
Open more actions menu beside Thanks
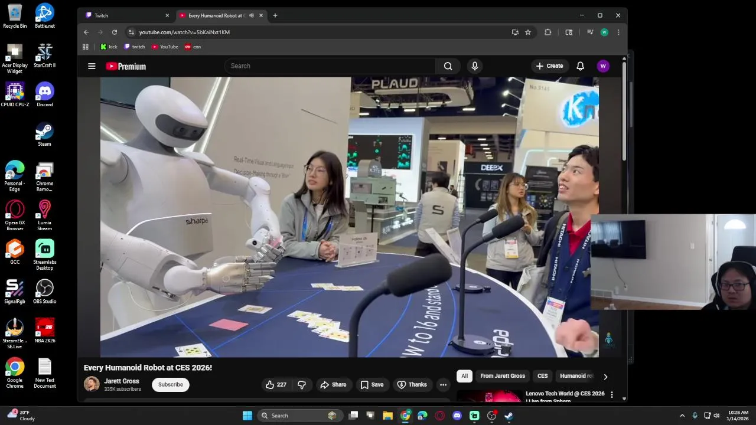pos(443,385)
